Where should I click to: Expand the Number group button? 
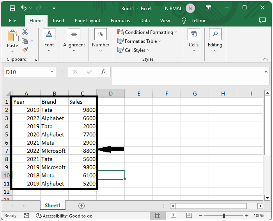pyautogui.click(x=101, y=41)
